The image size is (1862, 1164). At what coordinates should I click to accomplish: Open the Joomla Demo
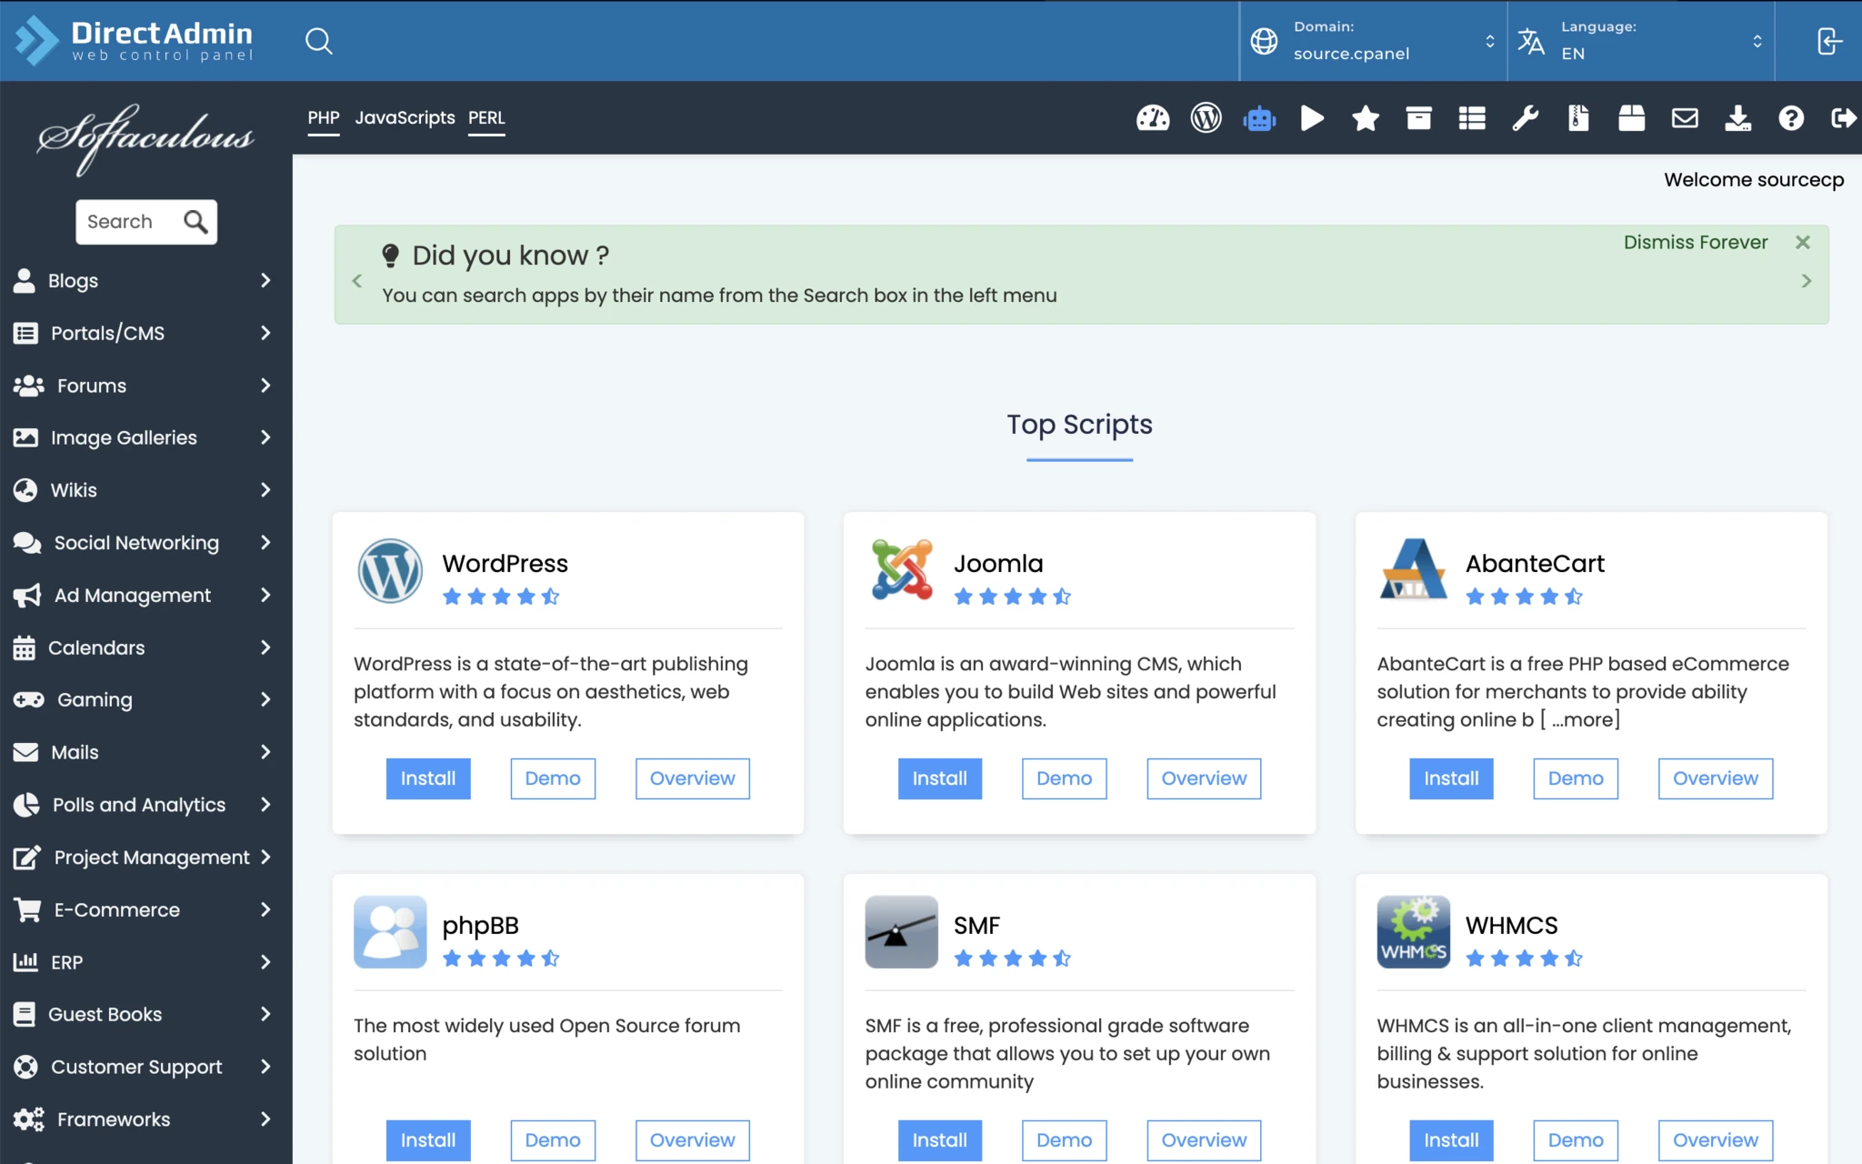[x=1065, y=778]
